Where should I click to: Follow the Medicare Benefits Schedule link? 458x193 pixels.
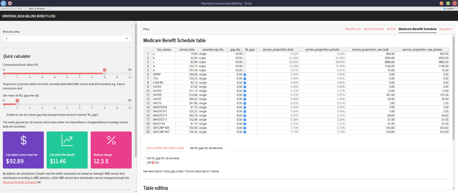19,182
